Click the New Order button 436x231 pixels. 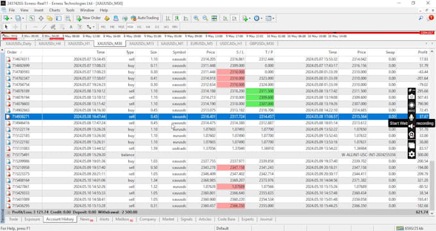click(88, 18)
